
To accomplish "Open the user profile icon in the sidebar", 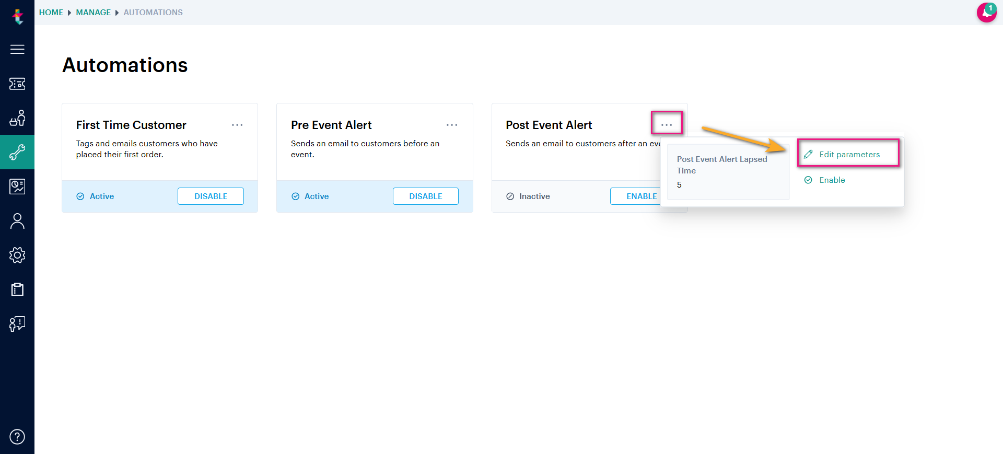I will coord(17,221).
